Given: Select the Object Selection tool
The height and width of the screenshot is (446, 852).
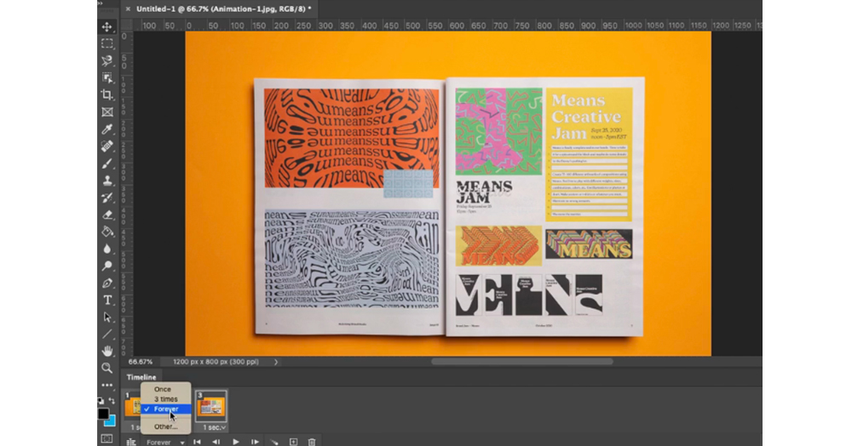Looking at the screenshot, I should (x=107, y=78).
